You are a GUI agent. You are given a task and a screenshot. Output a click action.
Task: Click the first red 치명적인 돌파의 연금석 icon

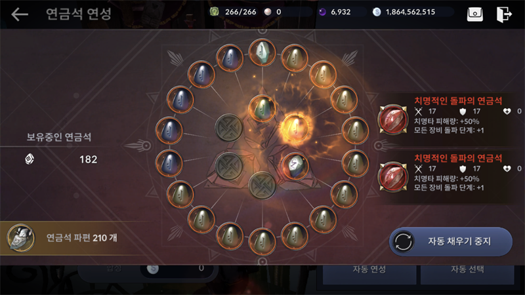coord(392,120)
